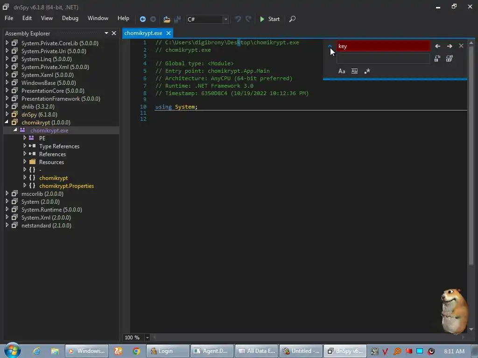
Task: Expand the WindowsBase assembly node
Action: (7, 83)
